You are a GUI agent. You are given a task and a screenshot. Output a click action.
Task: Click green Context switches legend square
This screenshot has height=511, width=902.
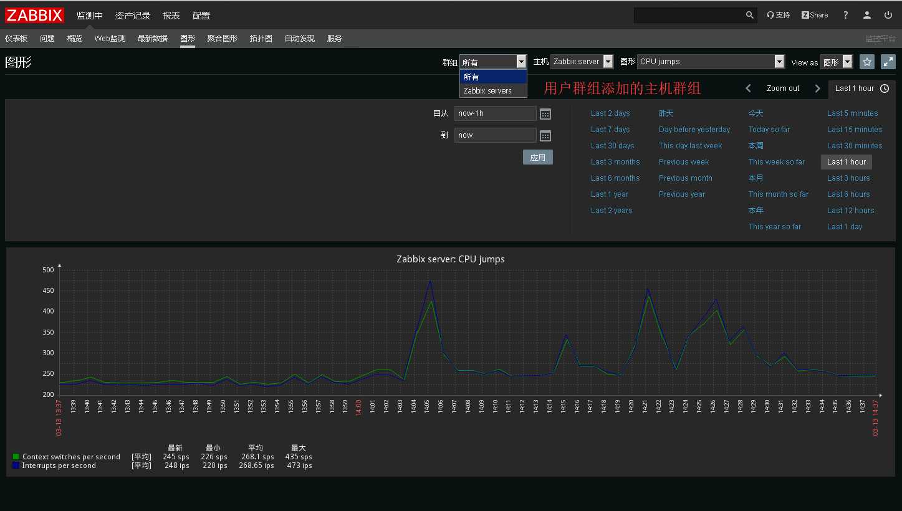tap(16, 457)
